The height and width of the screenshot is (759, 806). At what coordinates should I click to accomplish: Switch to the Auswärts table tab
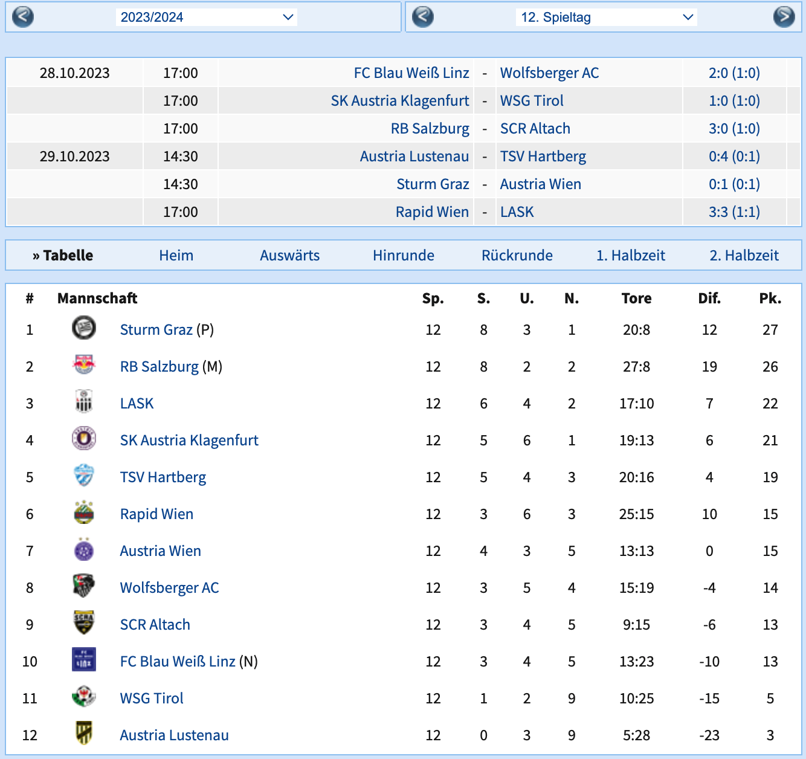(290, 256)
